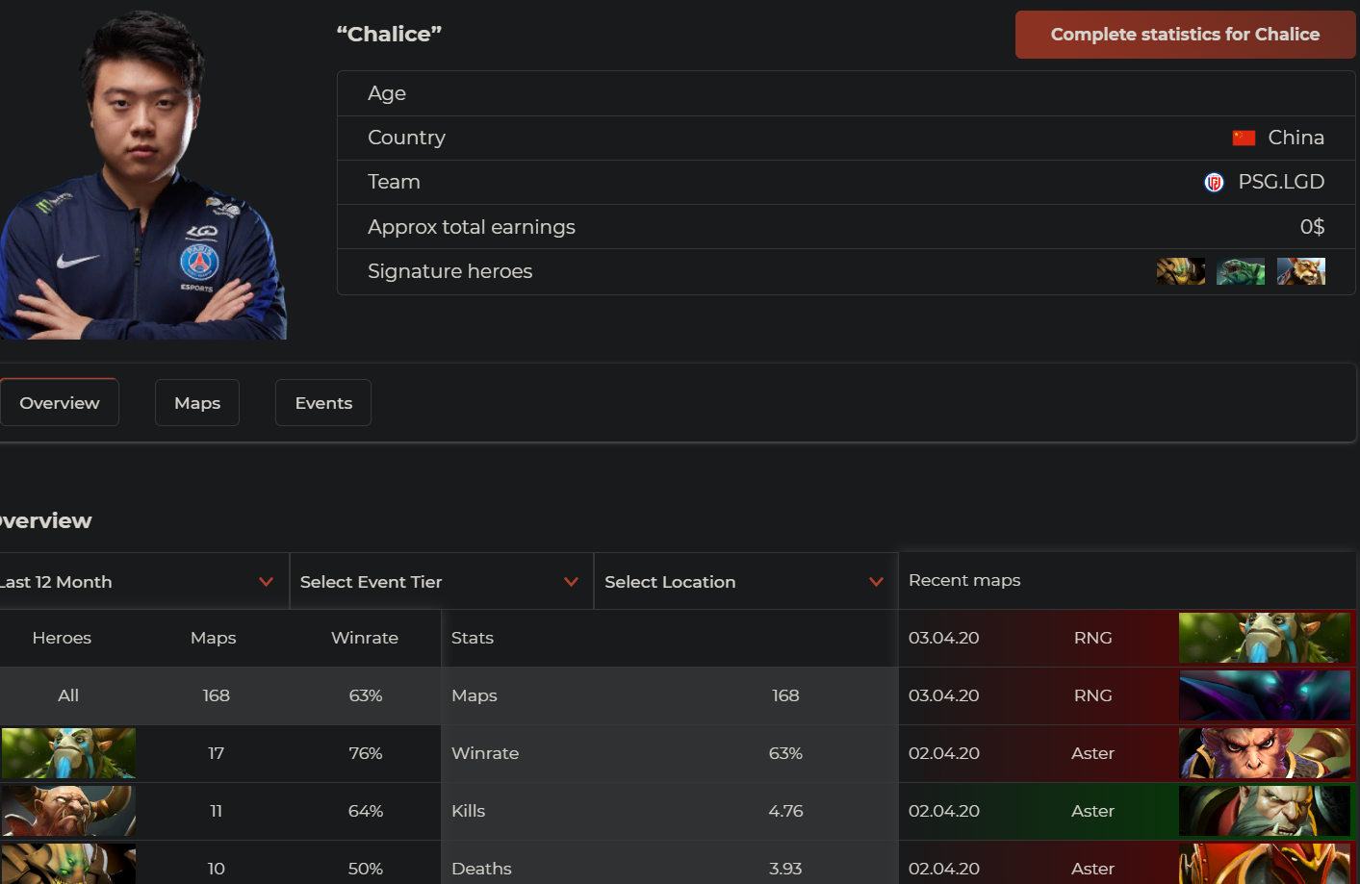Select Centaur Warrunner in the heroes table

pyautogui.click(x=68, y=811)
